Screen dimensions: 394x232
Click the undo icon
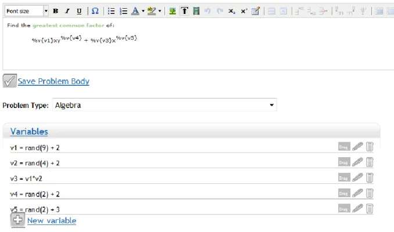[x=207, y=11]
